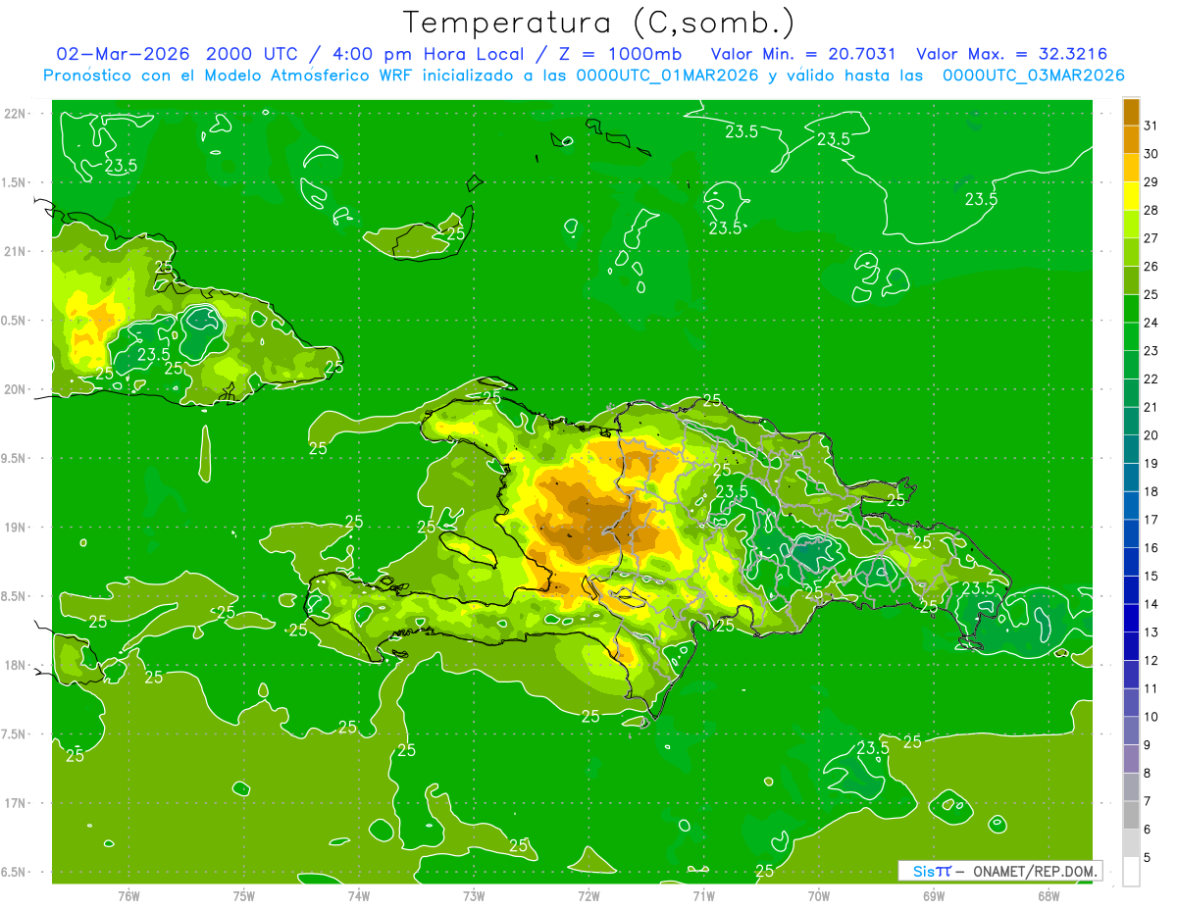1177x909 pixels.
Task: Click the yellow legend band between 28 and 29
Action: (1131, 196)
